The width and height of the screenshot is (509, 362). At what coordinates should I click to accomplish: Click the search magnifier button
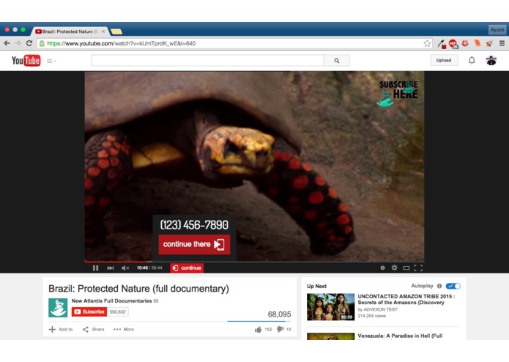[x=337, y=60]
